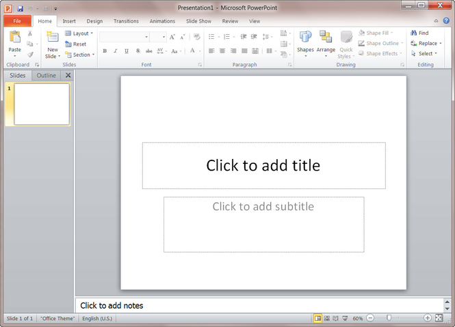Click the Justify text alignment icon

pyautogui.click(x=244, y=51)
